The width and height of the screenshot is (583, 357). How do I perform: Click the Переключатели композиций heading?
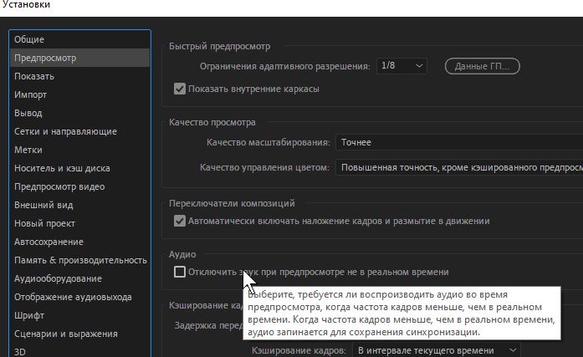tap(232, 203)
